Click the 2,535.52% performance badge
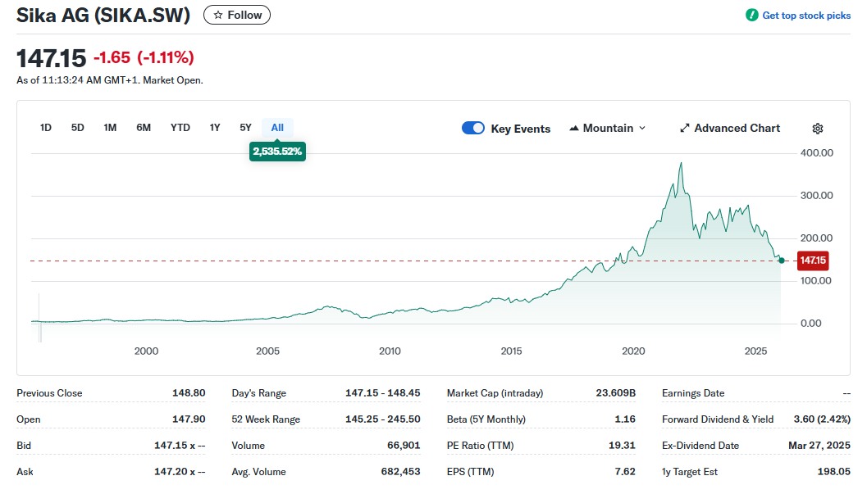 (x=277, y=152)
